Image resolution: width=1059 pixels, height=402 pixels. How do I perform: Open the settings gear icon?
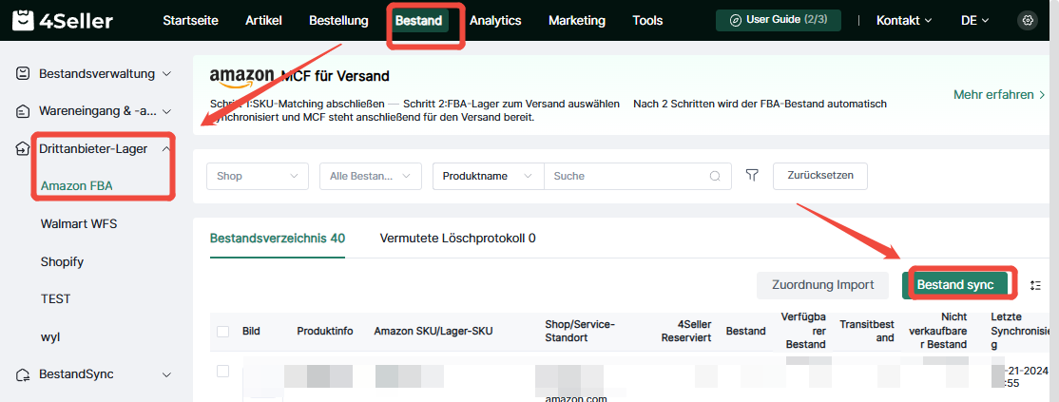1028,20
